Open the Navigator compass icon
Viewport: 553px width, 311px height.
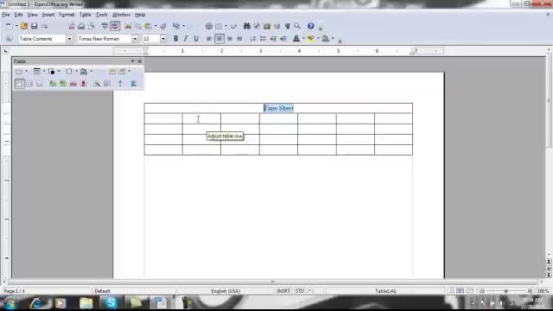pos(257,26)
